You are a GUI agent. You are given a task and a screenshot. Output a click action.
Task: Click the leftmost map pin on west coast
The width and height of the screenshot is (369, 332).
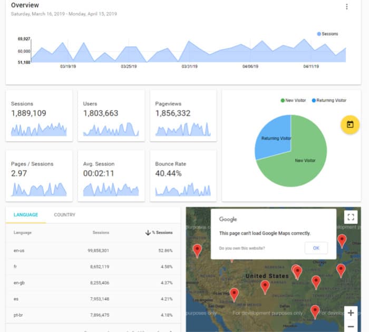click(x=197, y=250)
